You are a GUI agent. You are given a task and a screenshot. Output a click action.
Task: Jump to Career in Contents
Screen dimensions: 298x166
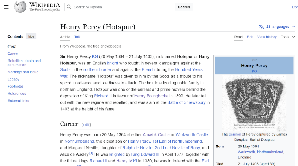click(13, 53)
